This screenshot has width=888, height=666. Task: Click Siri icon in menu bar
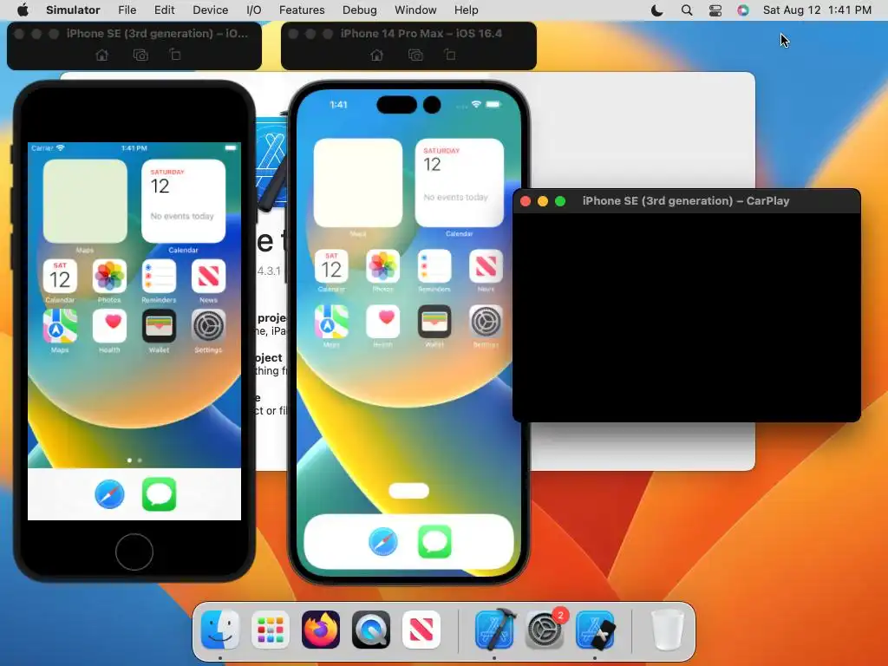(x=743, y=10)
